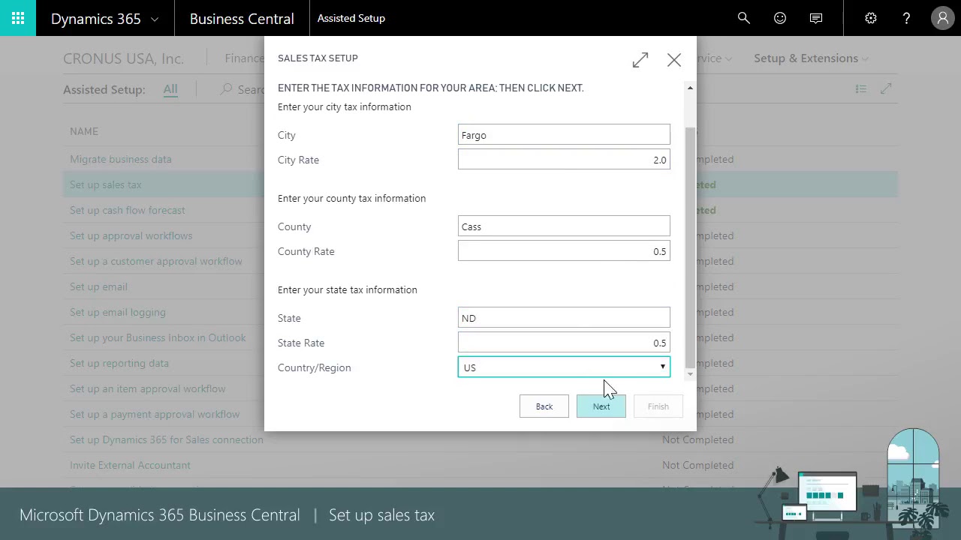961x540 pixels.
Task: Click the Next button
Action: coord(601,406)
